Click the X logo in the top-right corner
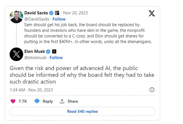 click(x=152, y=13)
